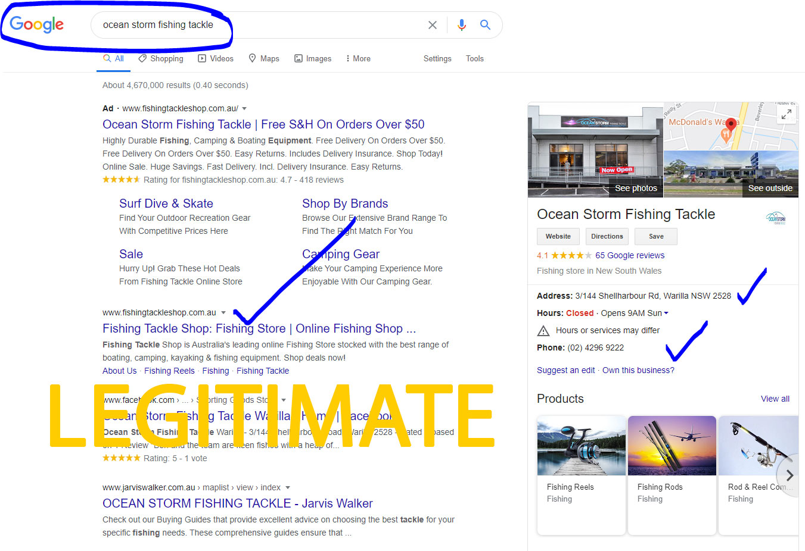Open the Fishing Reels product card
The height and width of the screenshot is (551, 805).
click(x=582, y=475)
